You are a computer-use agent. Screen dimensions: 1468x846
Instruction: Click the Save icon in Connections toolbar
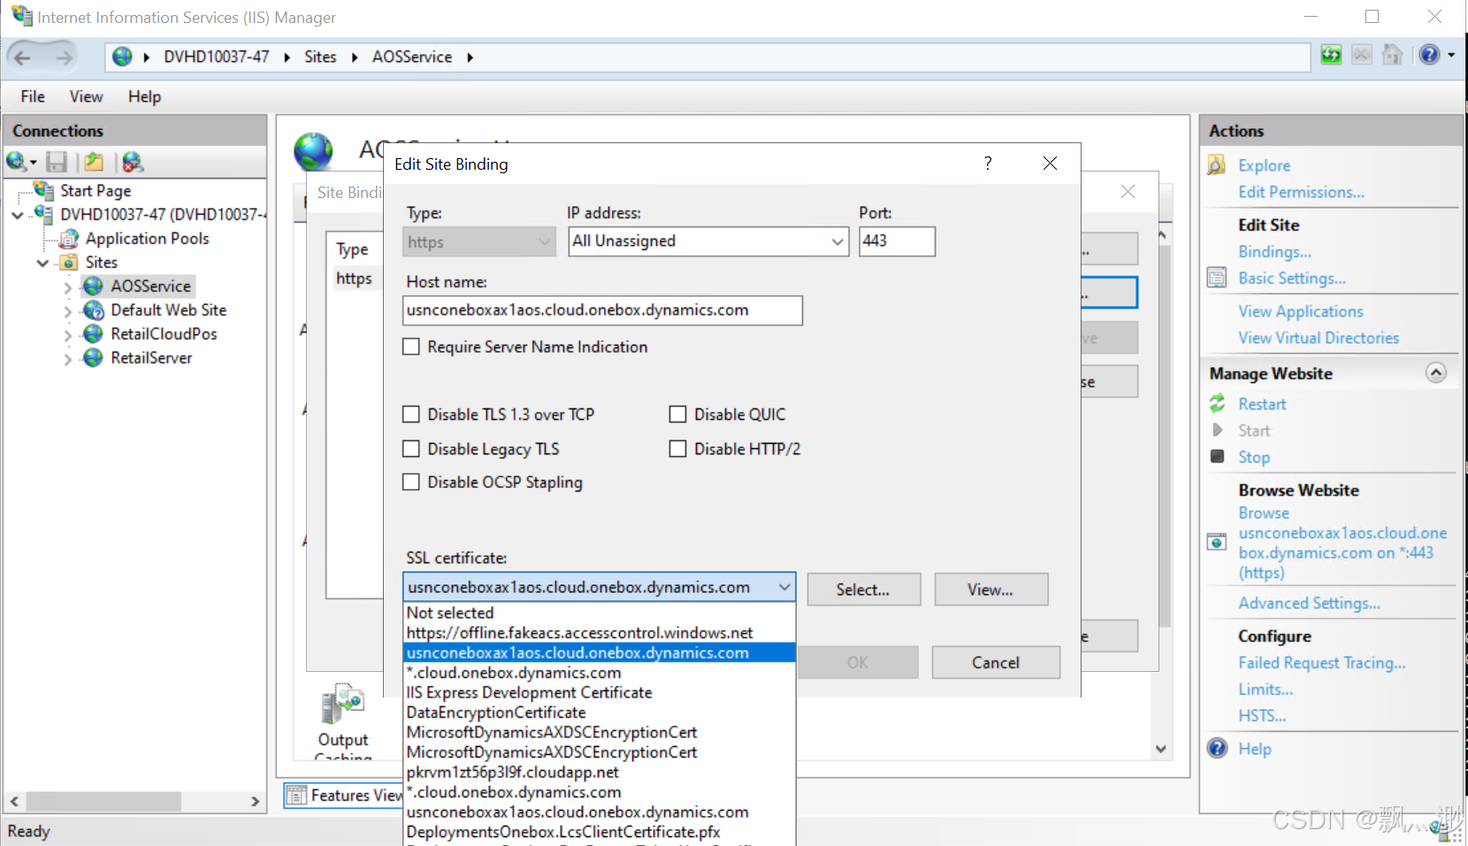(x=57, y=162)
